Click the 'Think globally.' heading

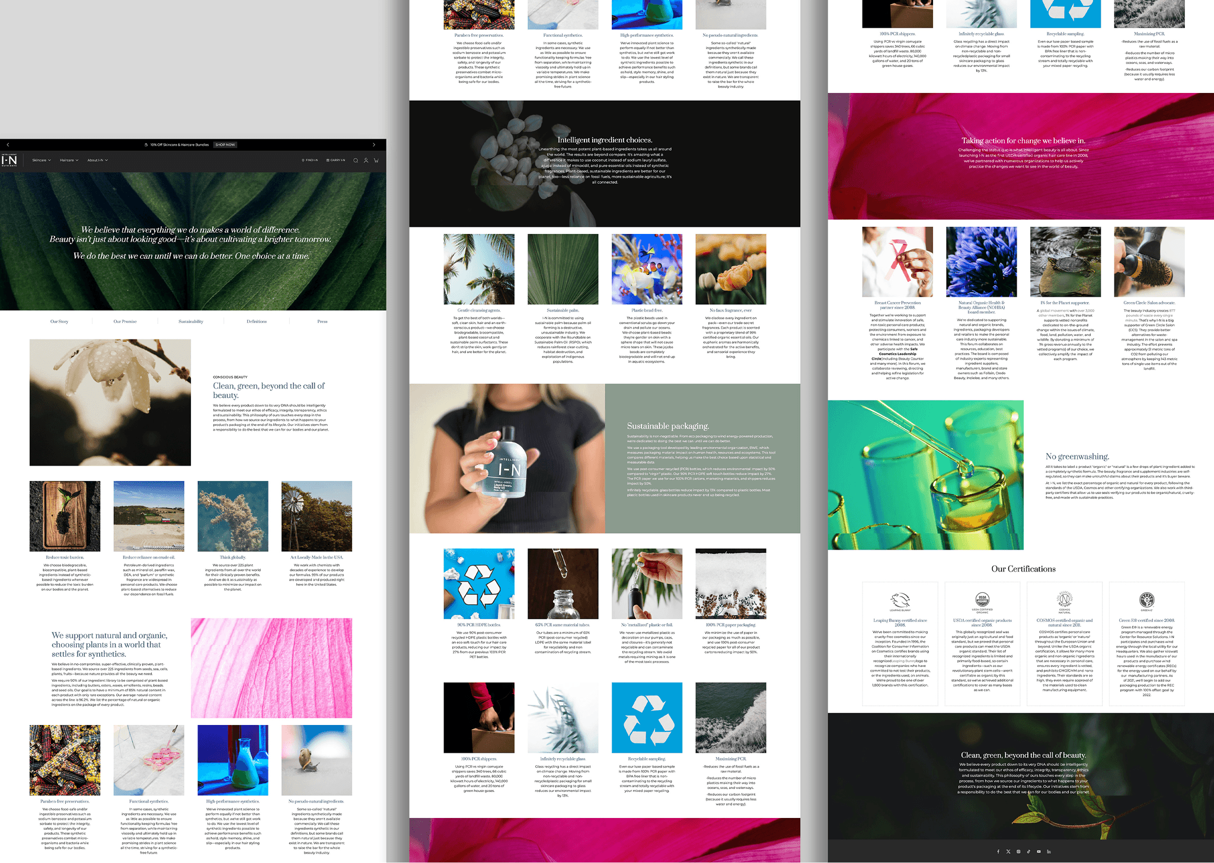click(233, 557)
